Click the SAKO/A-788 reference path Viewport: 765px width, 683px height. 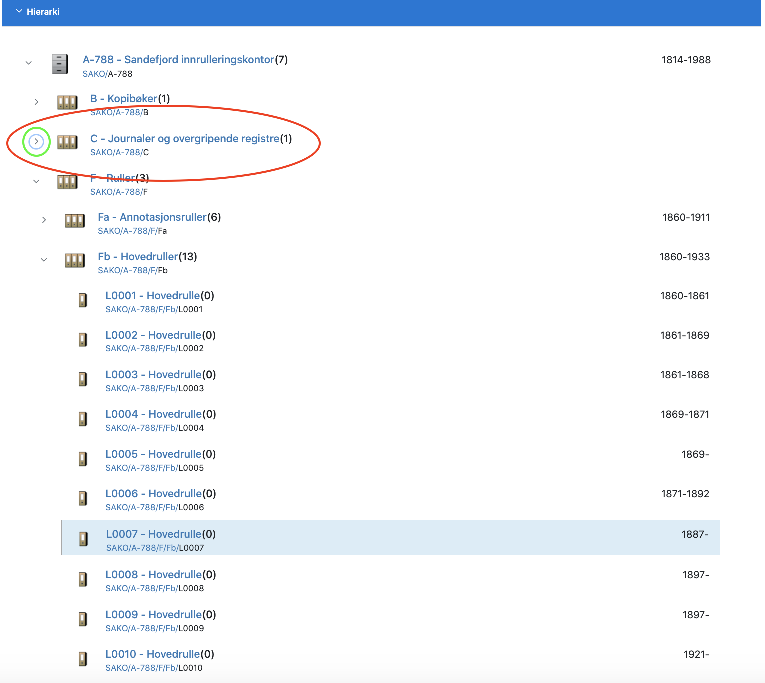click(108, 74)
